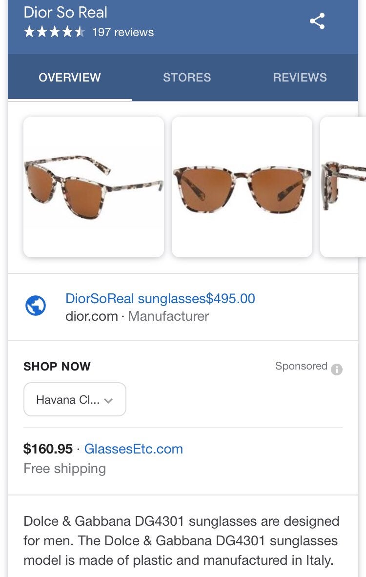The height and width of the screenshot is (577, 366).
Task: Open DiorSoReal sunglasses $495.00 link
Action: tap(160, 298)
